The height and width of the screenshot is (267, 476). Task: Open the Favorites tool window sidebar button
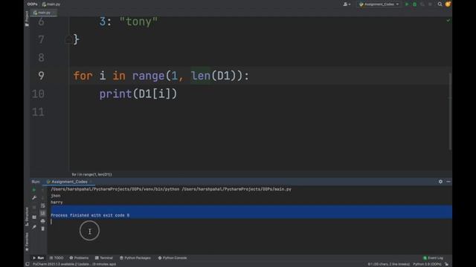pos(27,241)
